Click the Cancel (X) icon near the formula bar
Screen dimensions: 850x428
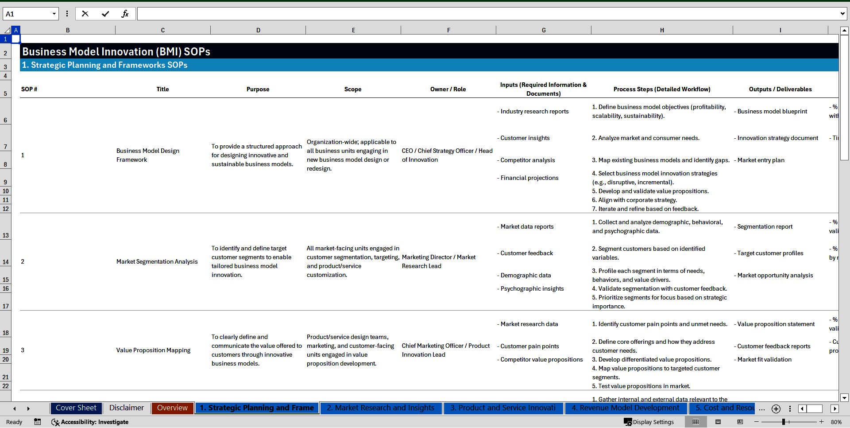pyautogui.click(x=85, y=13)
